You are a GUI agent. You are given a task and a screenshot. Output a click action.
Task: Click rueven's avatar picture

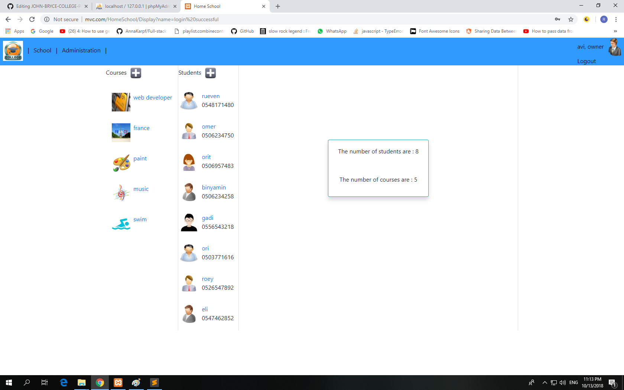[x=189, y=101]
